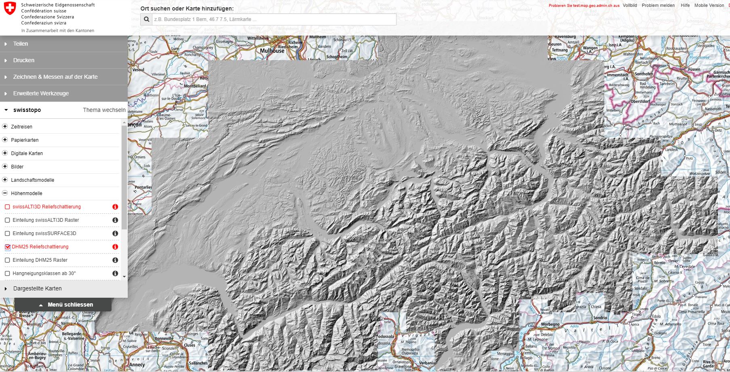This screenshot has width=730, height=372.
Task: Open the Drucken menu panel
Action: coord(24,60)
